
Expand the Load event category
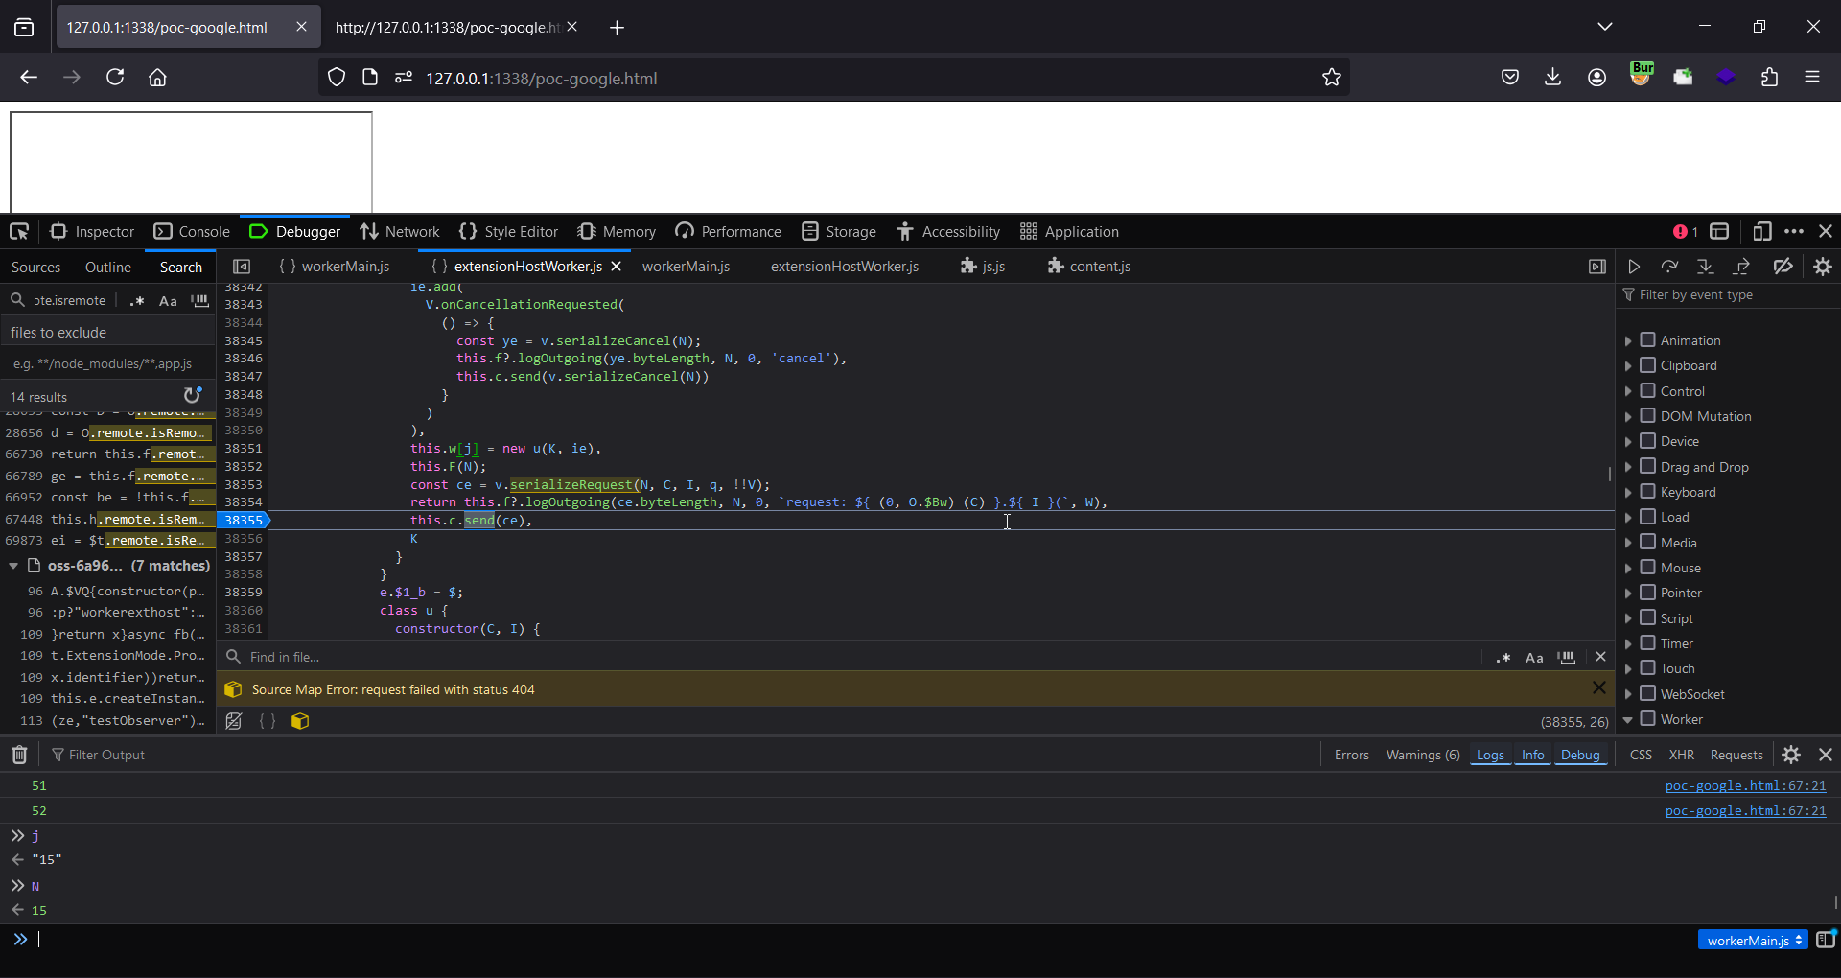point(1628,518)
